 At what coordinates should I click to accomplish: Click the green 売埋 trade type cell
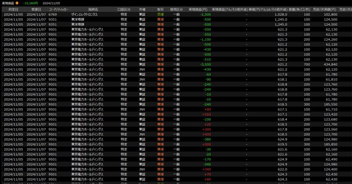click(x=160, y=15)
